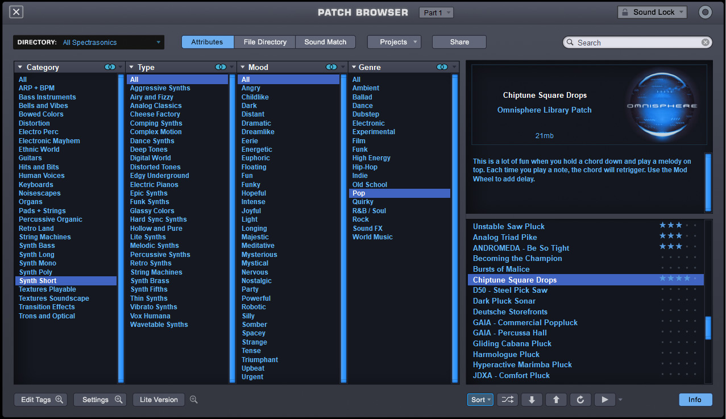Open the Projects dropdown menu

(394, 42)
